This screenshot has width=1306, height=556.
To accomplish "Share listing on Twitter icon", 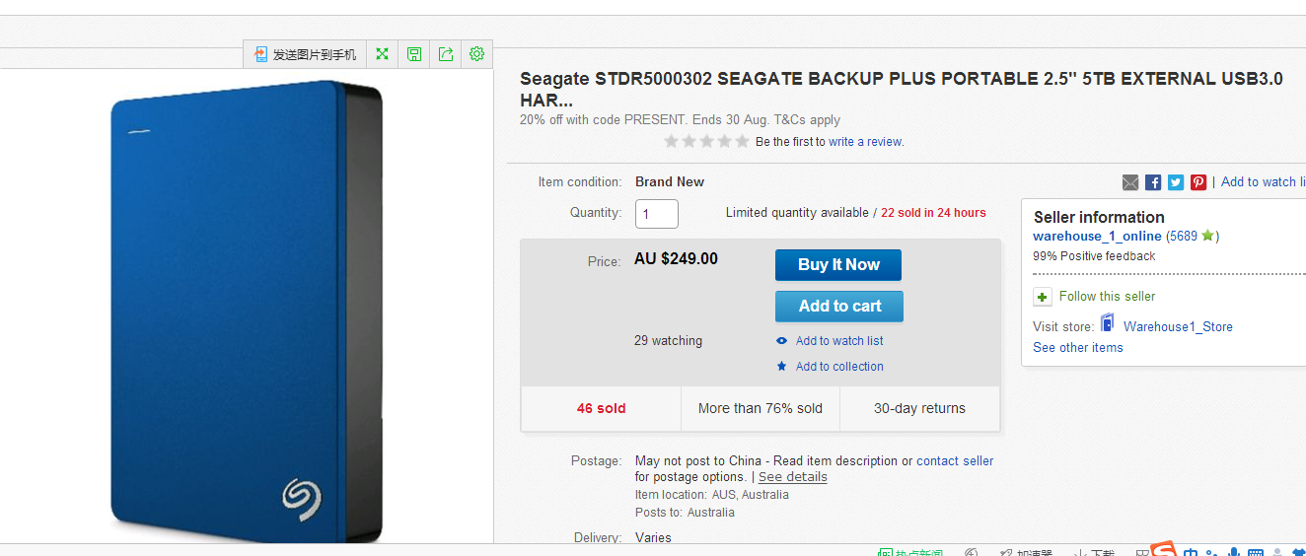I will click(x=1176, y=182).
